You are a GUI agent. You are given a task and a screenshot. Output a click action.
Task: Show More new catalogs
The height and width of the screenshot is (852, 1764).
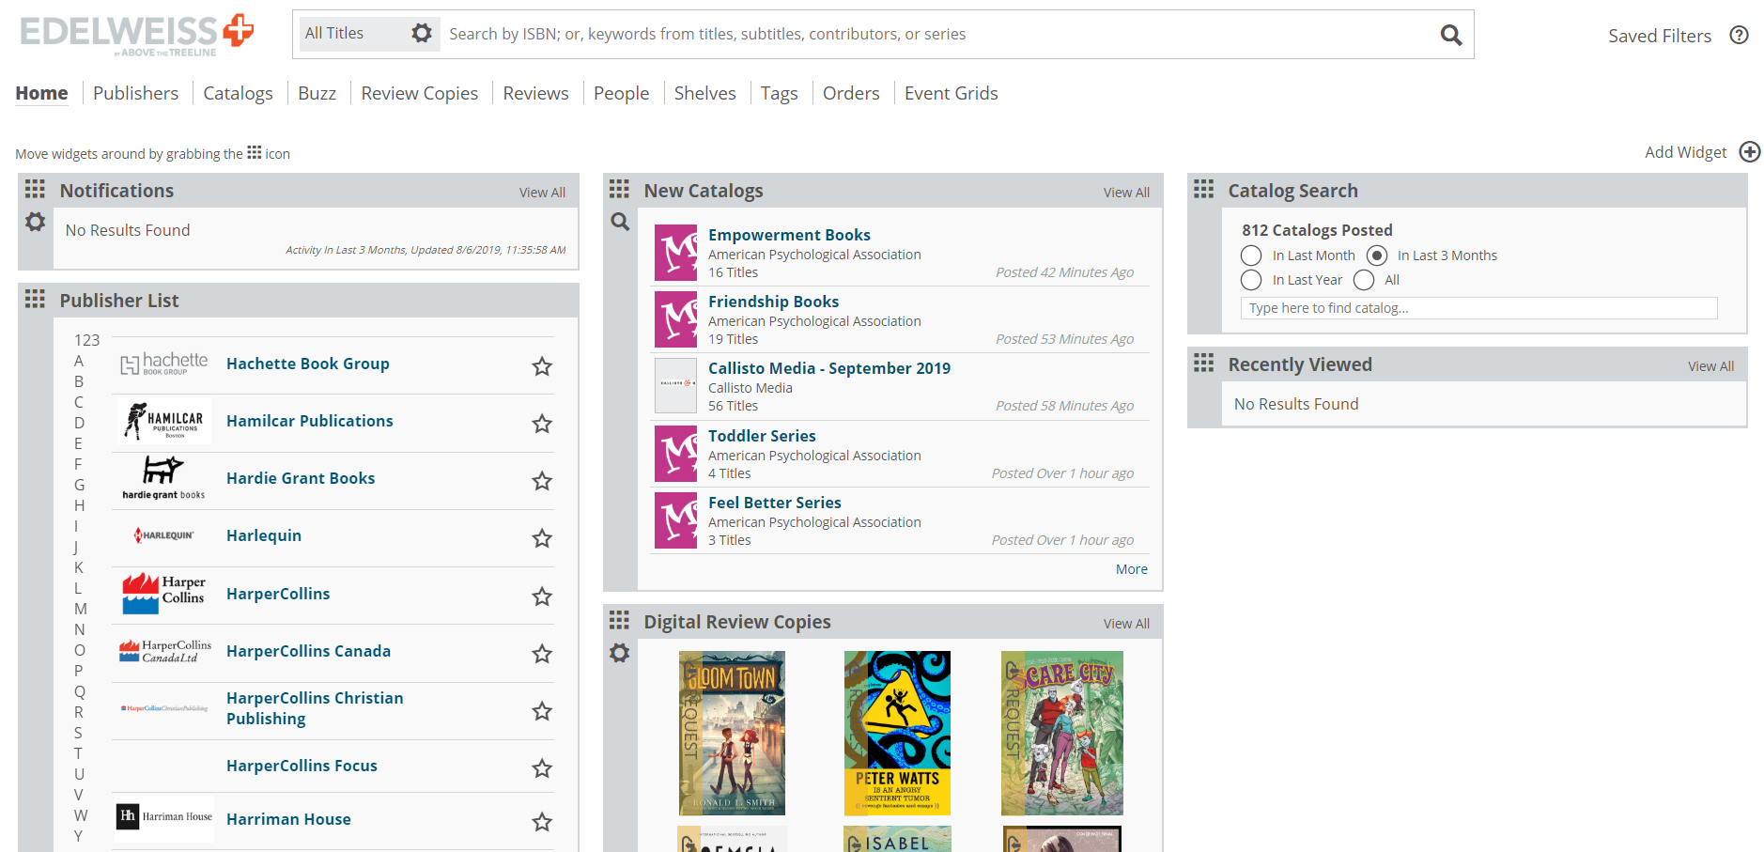point(1131,569)
